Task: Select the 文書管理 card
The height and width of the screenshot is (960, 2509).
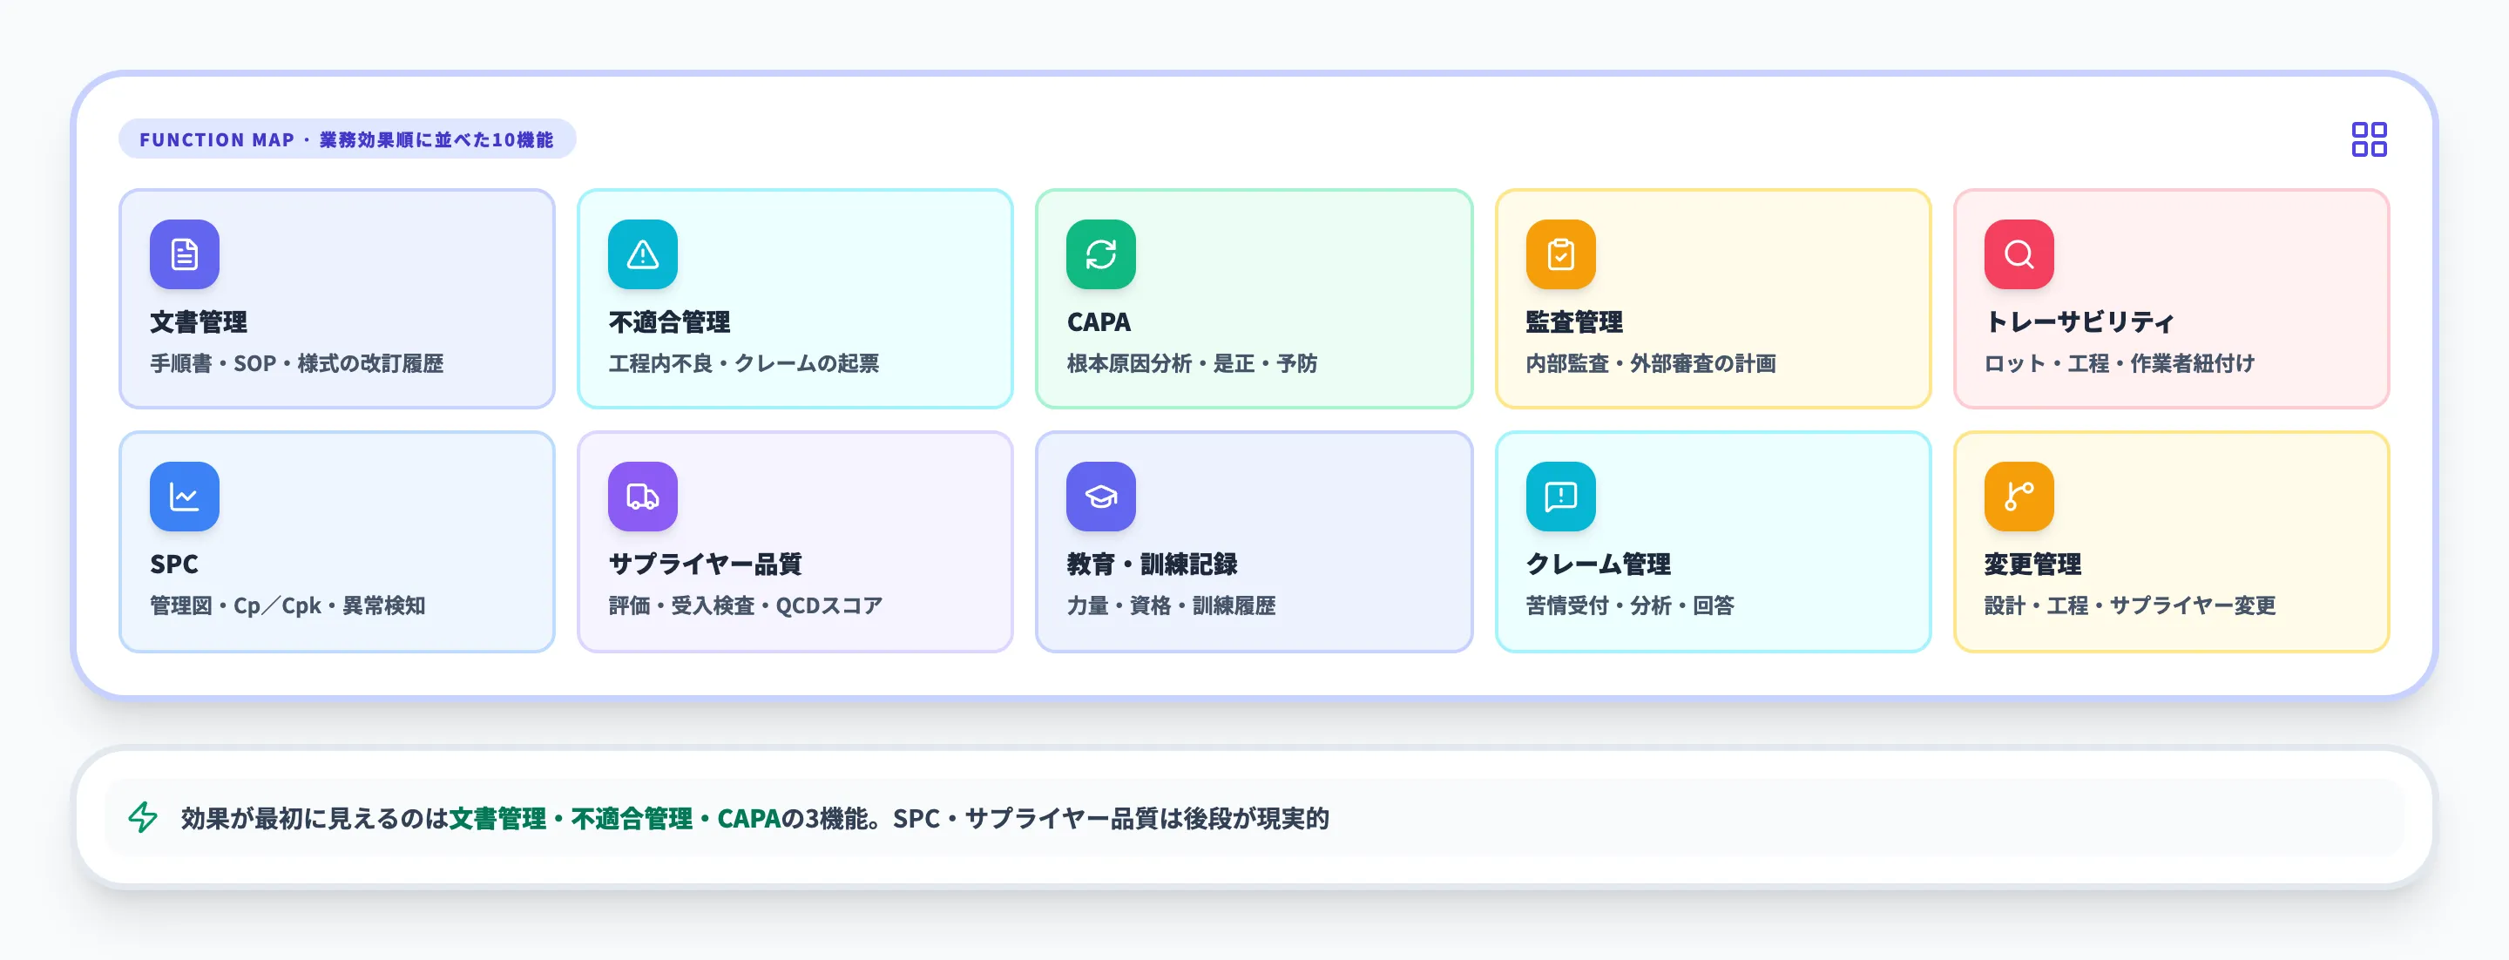Action: coord(338,299)
